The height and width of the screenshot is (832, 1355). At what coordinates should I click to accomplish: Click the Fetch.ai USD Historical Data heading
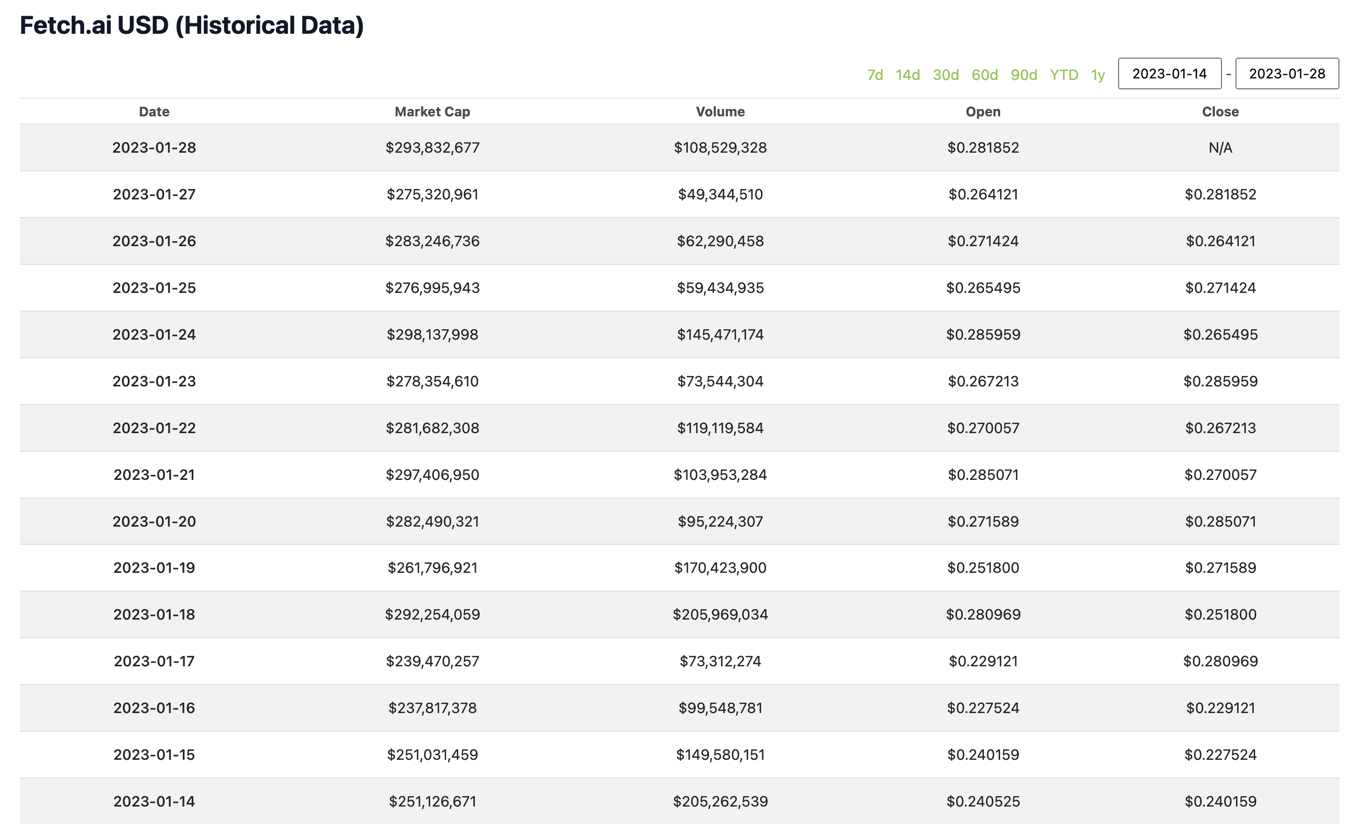coord(192,25)
